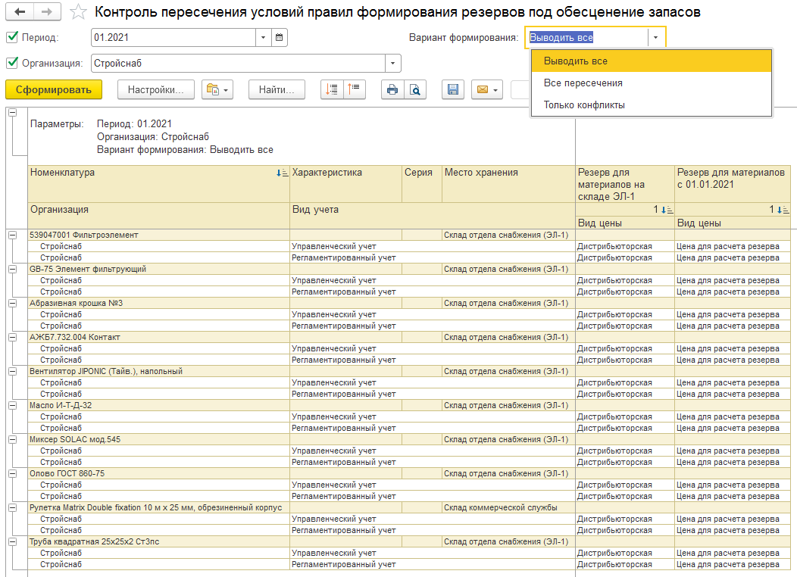This screenshot has height=577, width=797.
Task: Open the calendar picker for Период
Action: coord(280,37)
